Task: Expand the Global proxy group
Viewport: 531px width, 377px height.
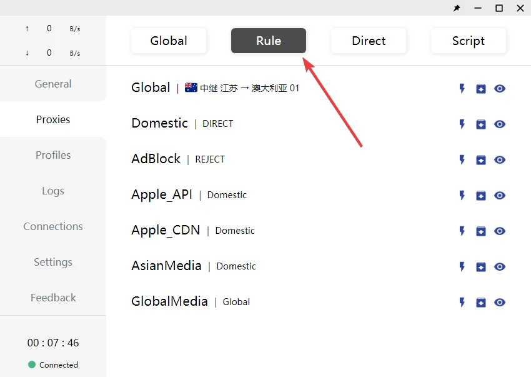Action: coord(151,88)
